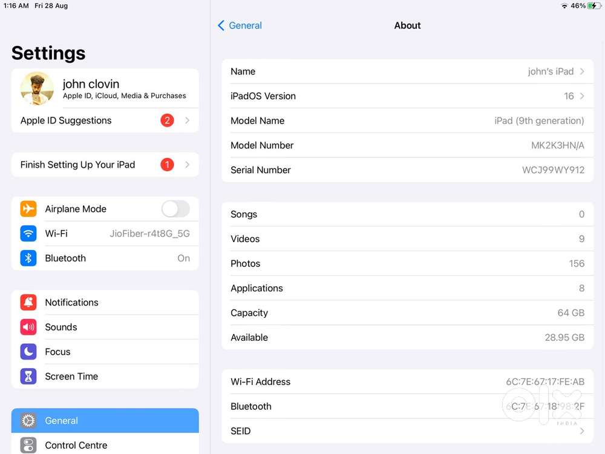This screenshot has width=605, height=454.
Task: Tap the Name row label
Action: 243,71
